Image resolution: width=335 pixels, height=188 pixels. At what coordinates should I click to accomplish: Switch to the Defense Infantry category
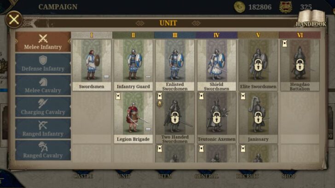(43, 63)
